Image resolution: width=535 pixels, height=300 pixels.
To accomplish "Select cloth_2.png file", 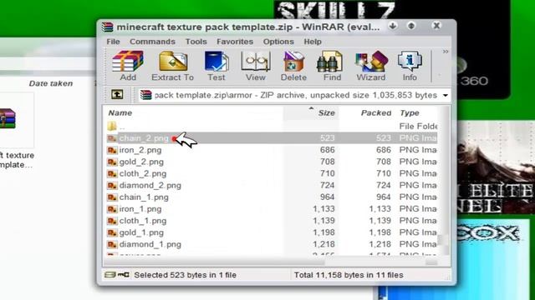I will (272, 173).
